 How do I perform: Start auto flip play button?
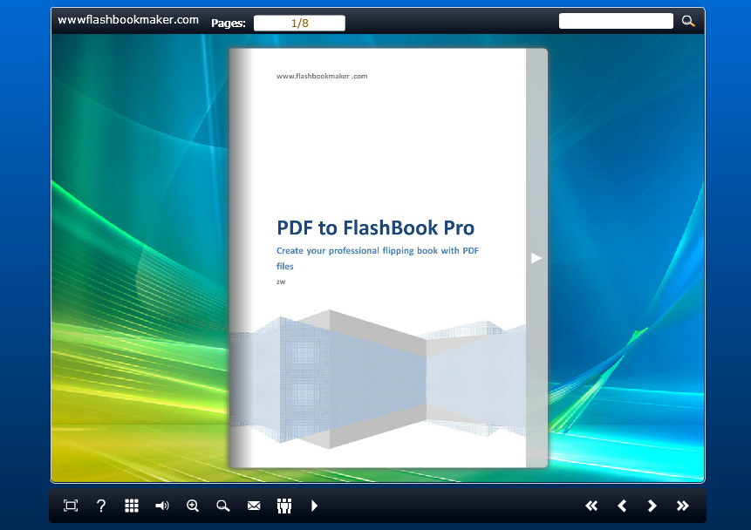point(314,506)
